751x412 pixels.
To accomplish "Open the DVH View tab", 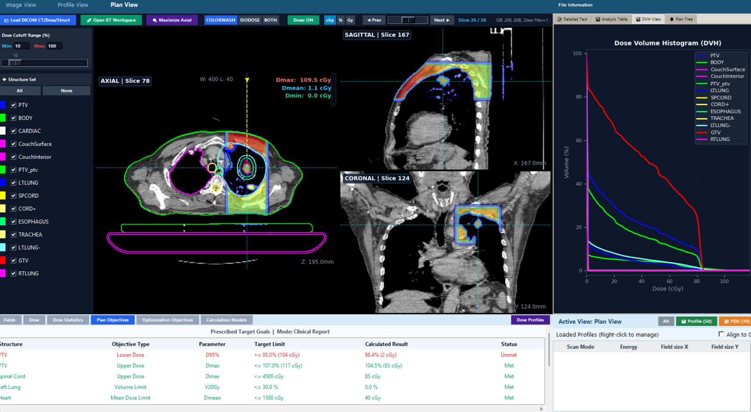I will click(x=648, y=19).
